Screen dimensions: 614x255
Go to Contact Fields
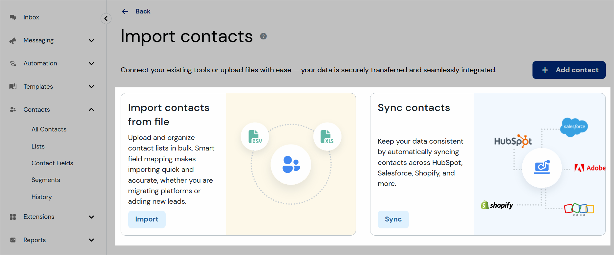click(52, 163)
